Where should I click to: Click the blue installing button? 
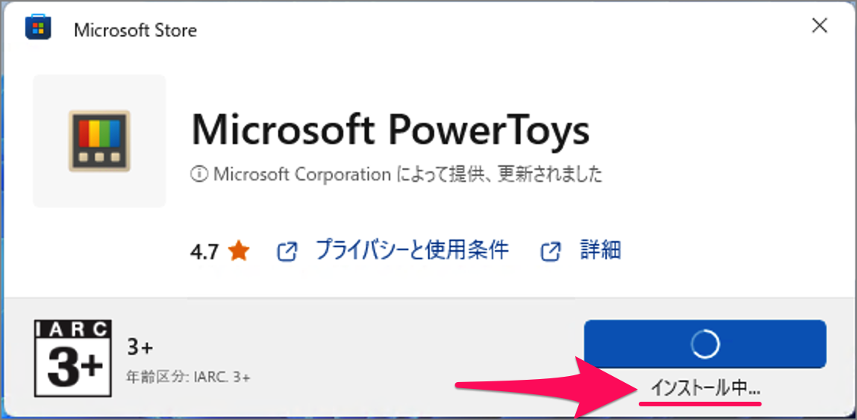pyautogui.click(x=705, y=344)
